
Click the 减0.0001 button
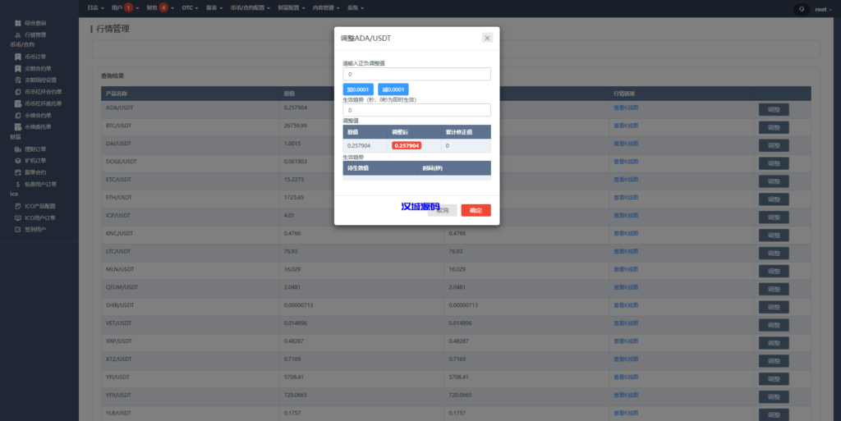[393, 89]
